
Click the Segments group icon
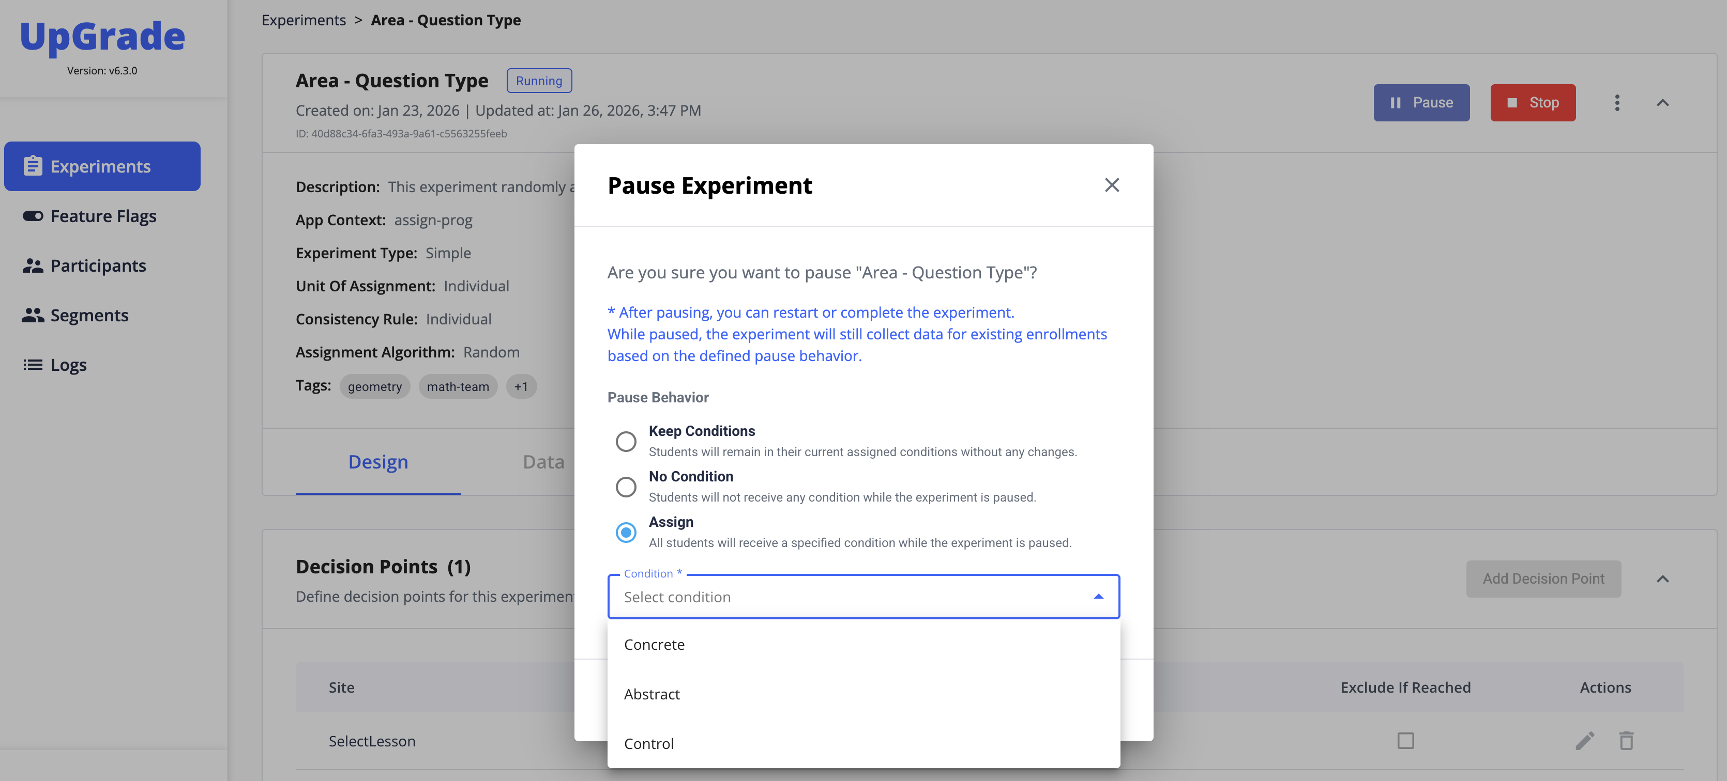[x=32, y=316]
